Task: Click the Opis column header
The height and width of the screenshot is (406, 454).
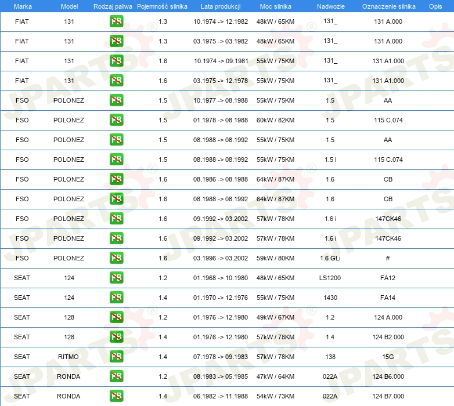Action: point(435,6)
